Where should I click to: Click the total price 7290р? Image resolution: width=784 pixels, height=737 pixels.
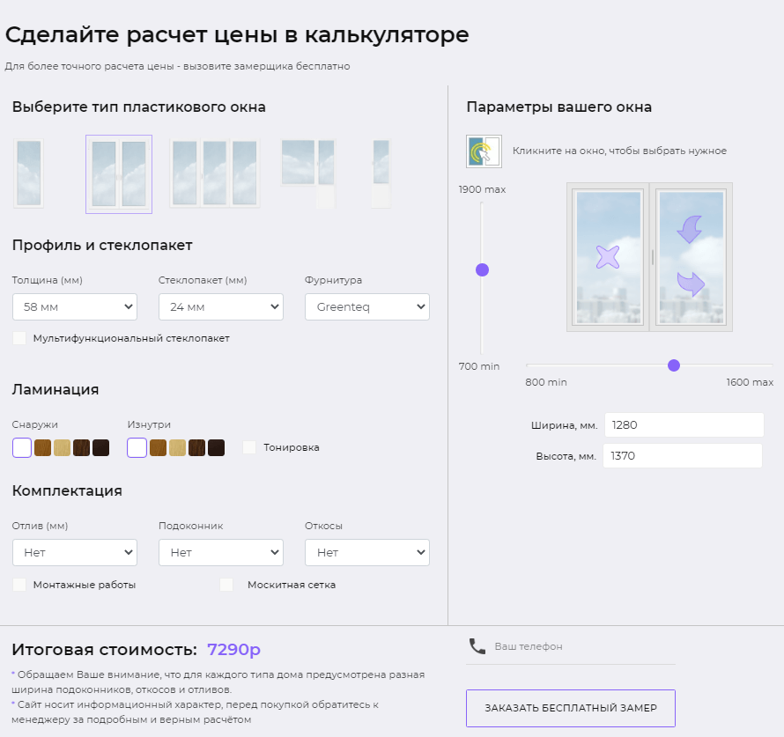[233, 649]
